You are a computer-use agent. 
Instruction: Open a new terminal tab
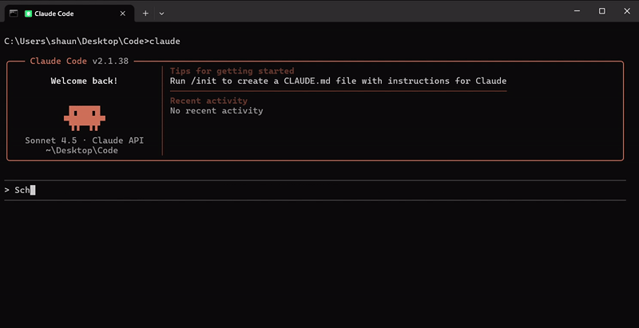(145, 14)
